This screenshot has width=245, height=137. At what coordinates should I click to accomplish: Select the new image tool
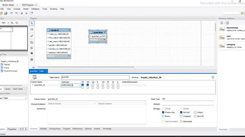[x=32, y=53]
